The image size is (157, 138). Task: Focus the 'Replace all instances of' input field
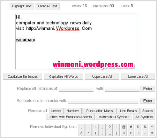(76, 89)
